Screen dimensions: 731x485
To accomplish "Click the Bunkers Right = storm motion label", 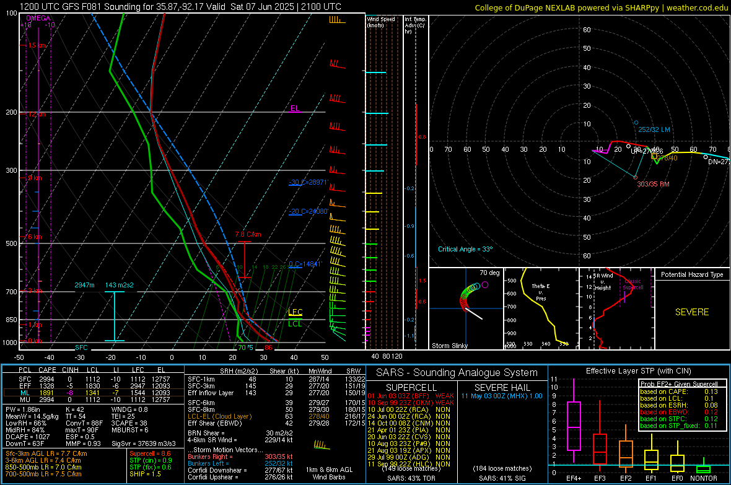I will coord(210,457).
